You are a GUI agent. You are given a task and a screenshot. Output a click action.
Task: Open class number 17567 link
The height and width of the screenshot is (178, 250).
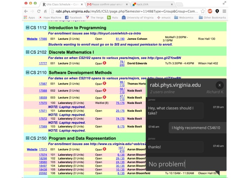43,84
